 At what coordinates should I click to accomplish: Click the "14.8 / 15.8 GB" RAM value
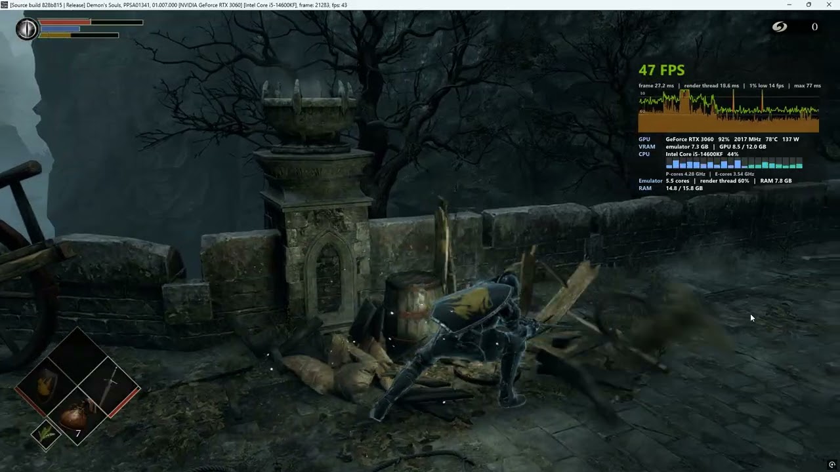pos(684,188)
